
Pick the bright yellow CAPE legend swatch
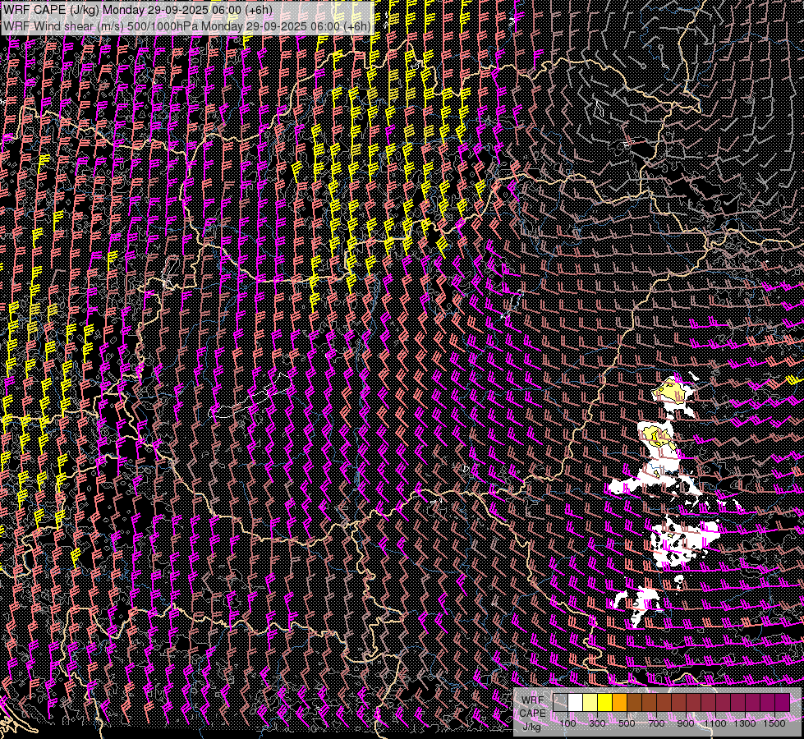604,703
